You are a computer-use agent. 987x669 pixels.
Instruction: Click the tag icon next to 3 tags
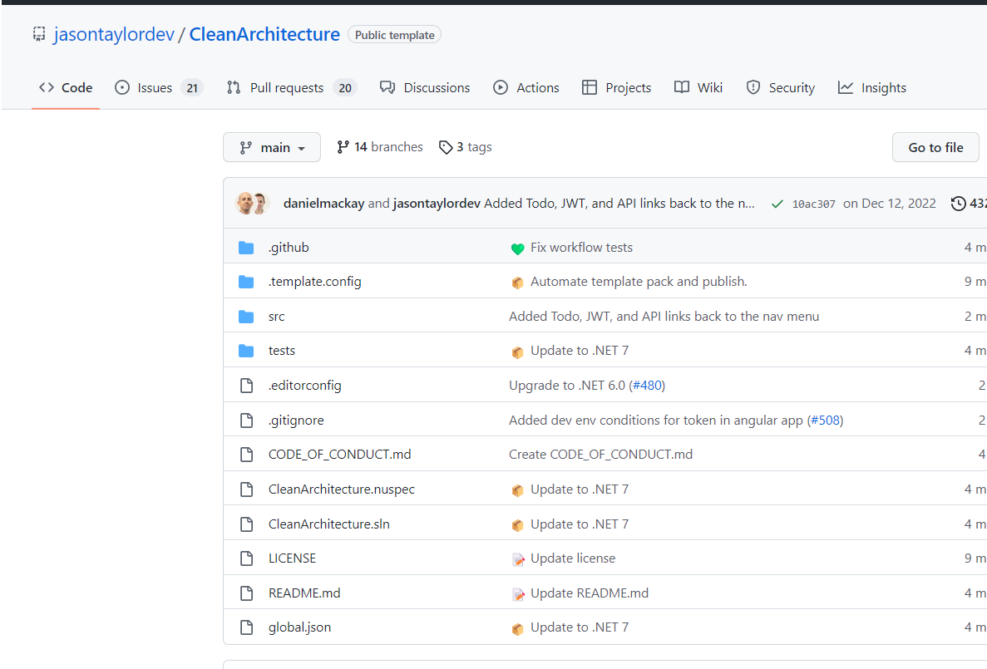(x=446, y=146)
